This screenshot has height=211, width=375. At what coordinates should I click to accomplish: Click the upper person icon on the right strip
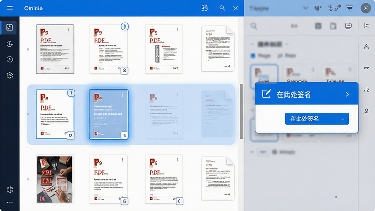(366, 46)
